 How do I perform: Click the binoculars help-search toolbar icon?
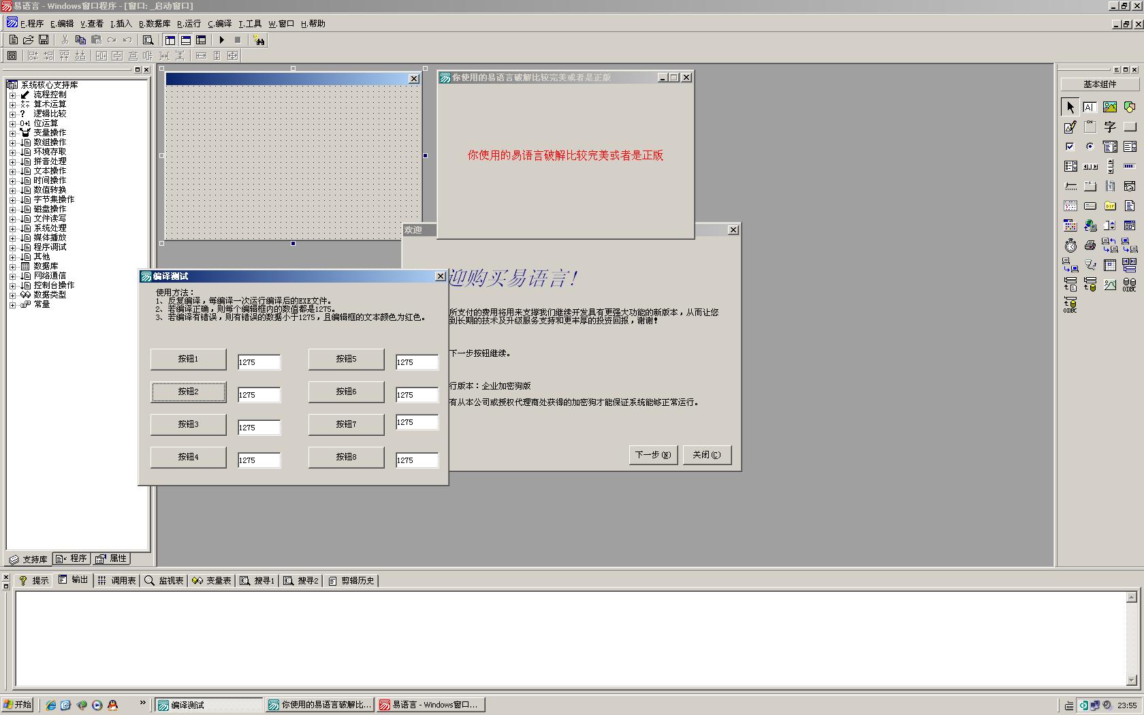click(259, 40)
